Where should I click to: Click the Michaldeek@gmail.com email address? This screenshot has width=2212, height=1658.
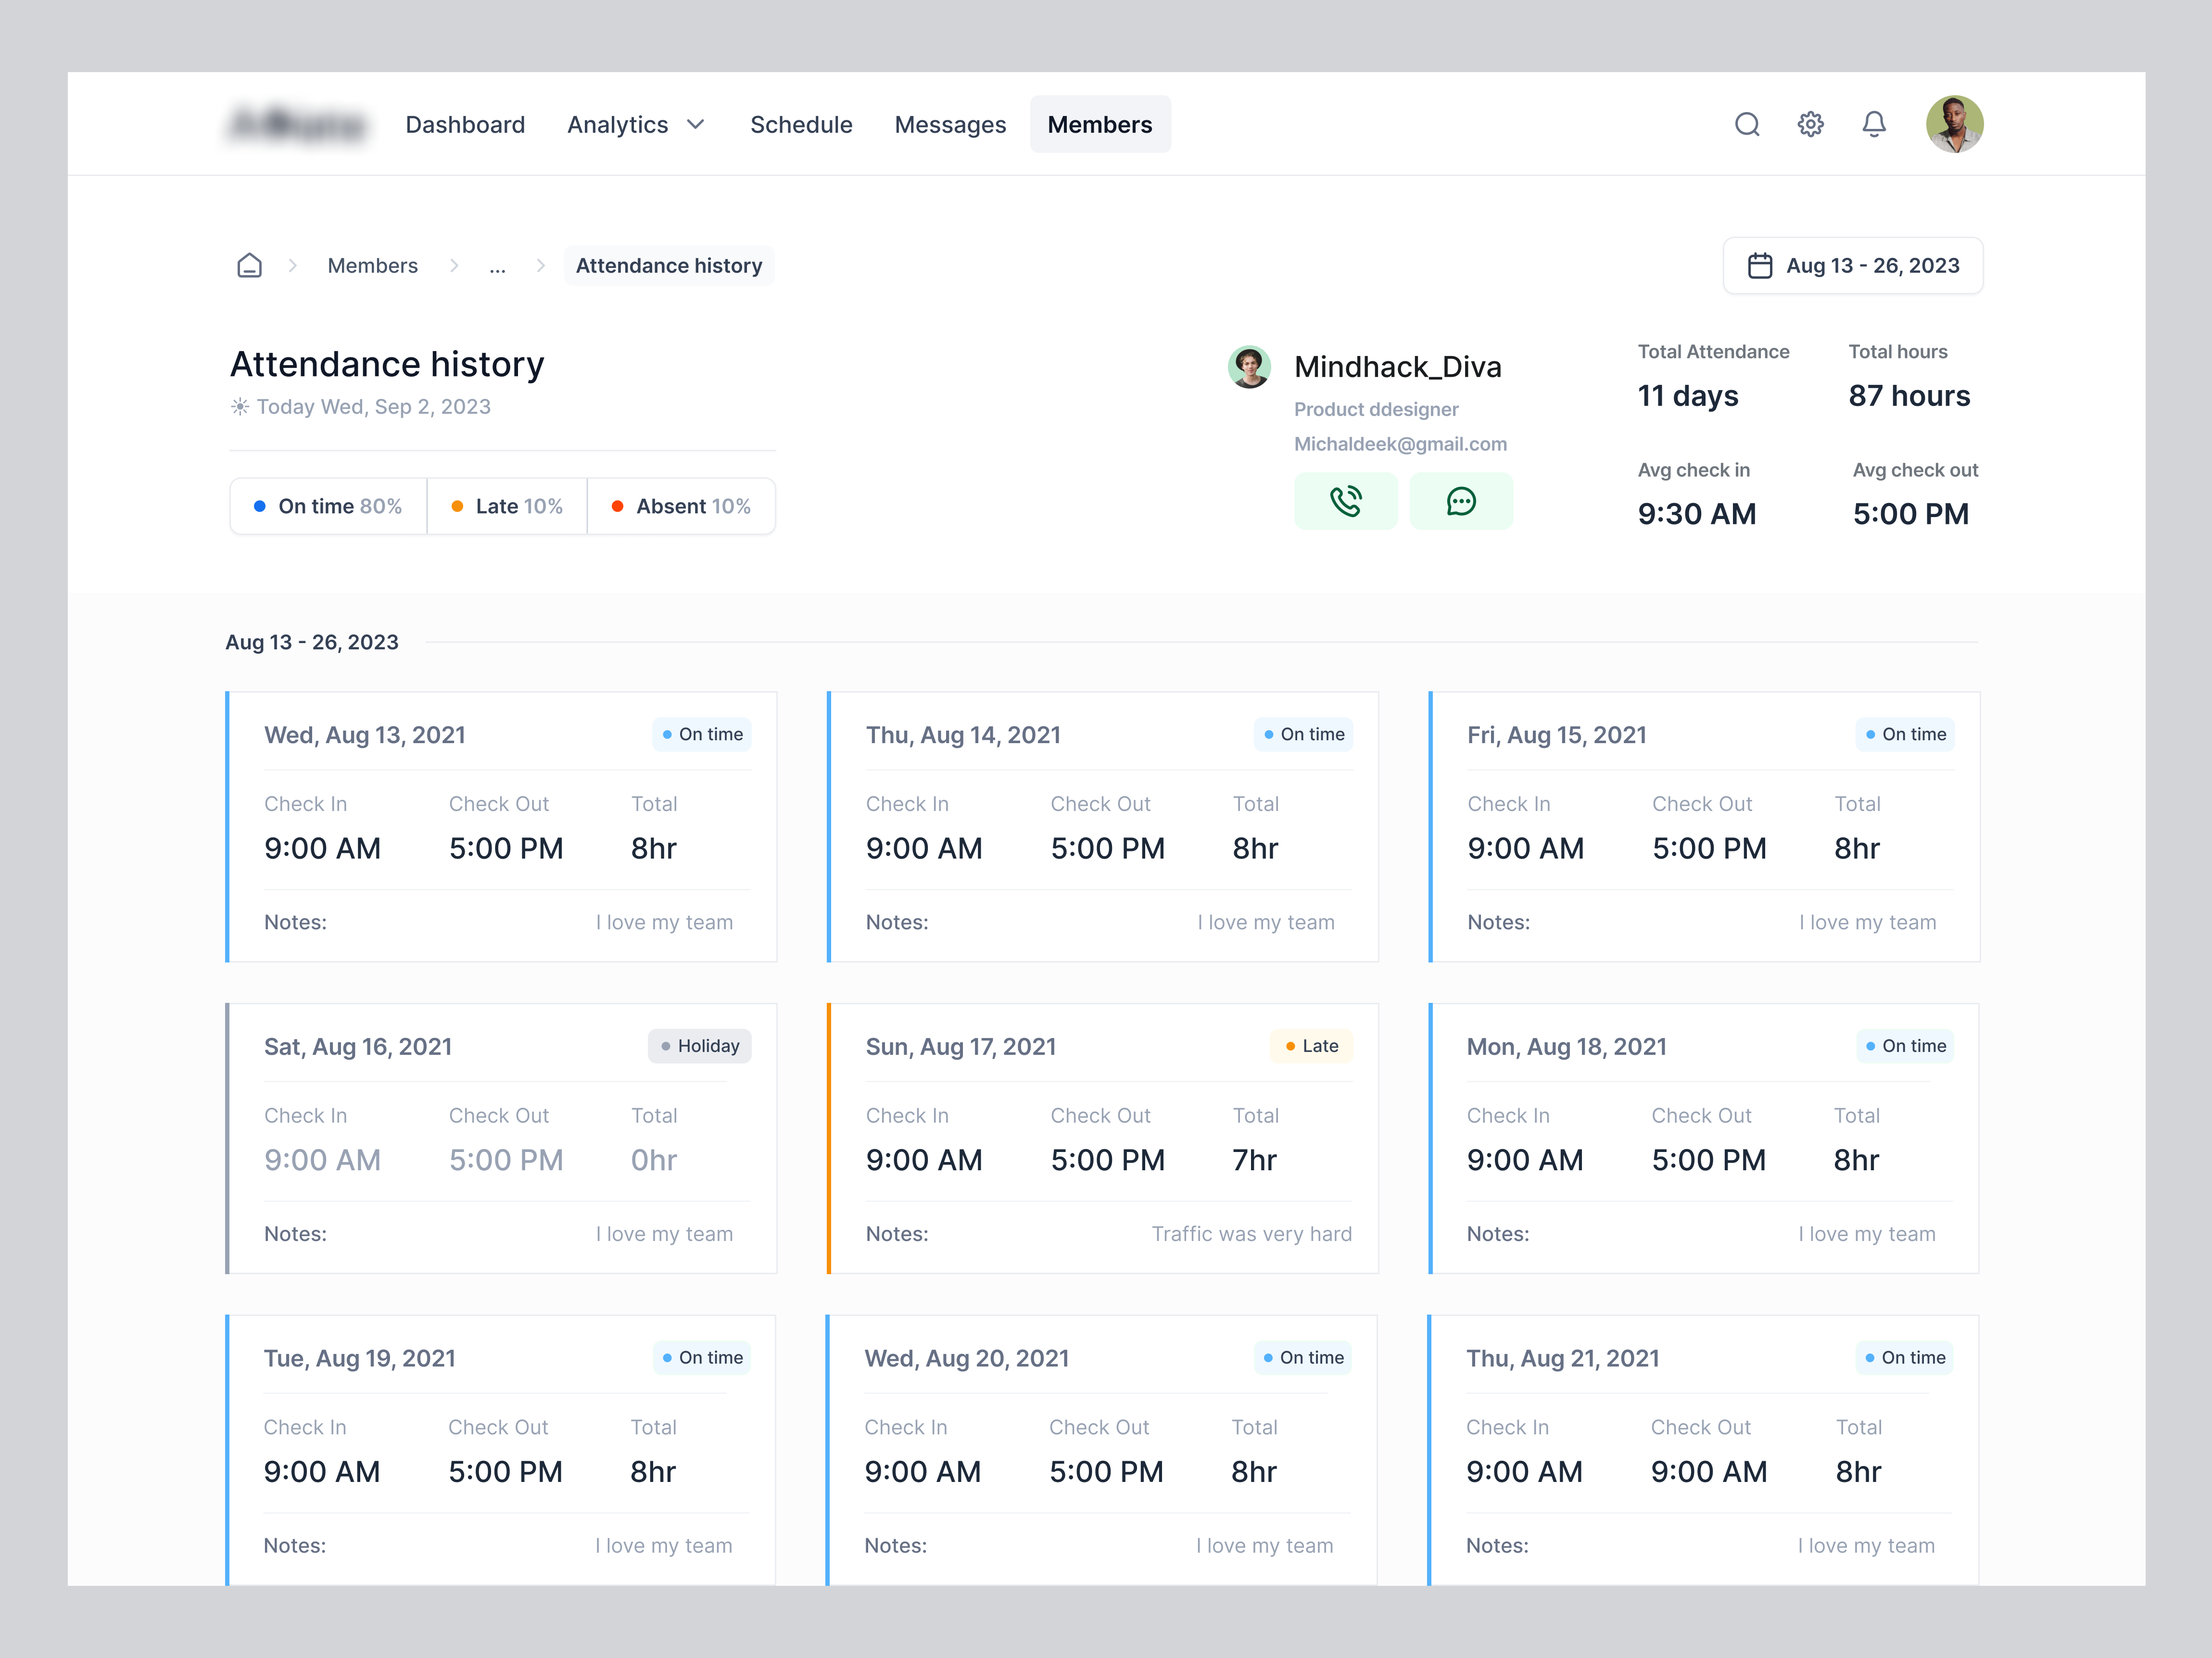(1400, 444)
